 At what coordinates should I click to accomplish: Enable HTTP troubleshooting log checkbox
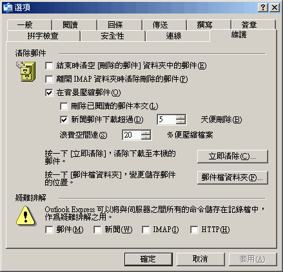[194, 230]
